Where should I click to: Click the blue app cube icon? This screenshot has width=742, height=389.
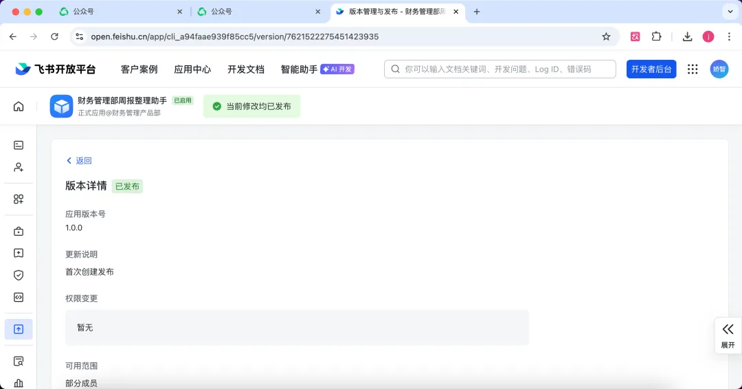[x=62, y=106]
